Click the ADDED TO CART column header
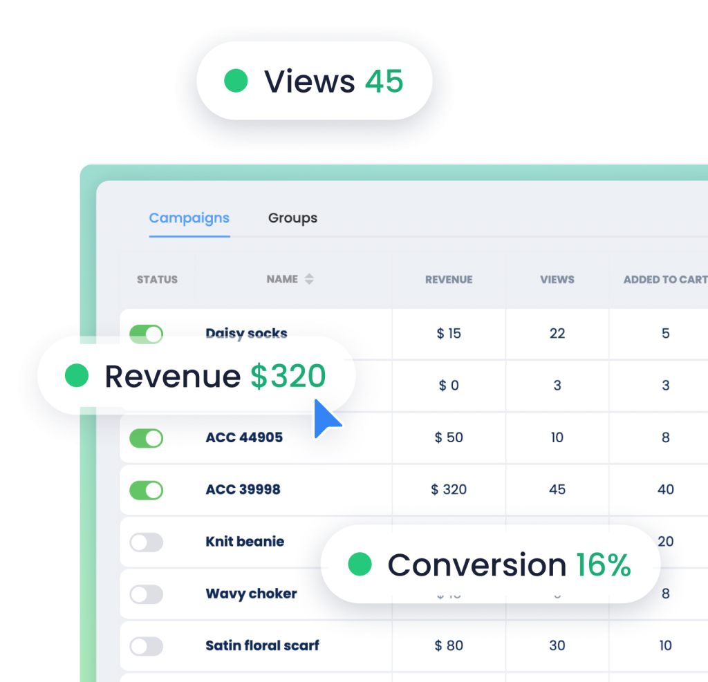 pos(665,279)
